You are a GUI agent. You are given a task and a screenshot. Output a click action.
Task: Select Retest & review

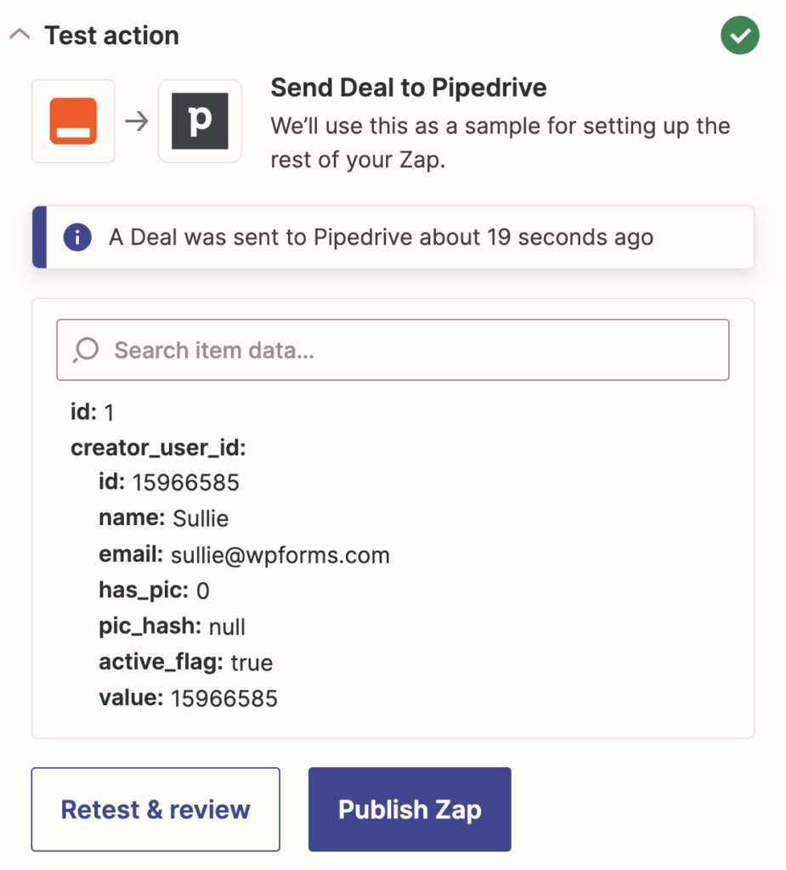(155, 809)
